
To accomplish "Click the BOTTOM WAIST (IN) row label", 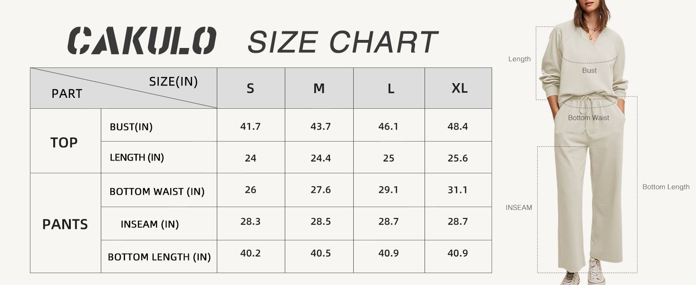I will (x=157, y=191).
